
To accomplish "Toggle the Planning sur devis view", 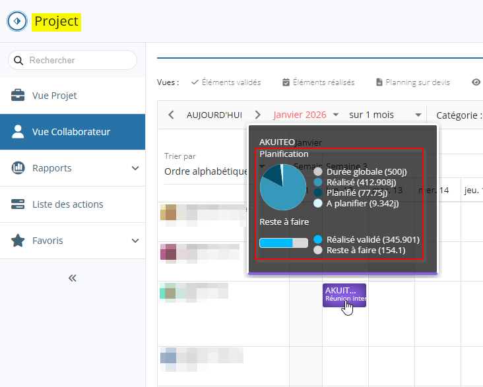I will click(x=413, y=82).
